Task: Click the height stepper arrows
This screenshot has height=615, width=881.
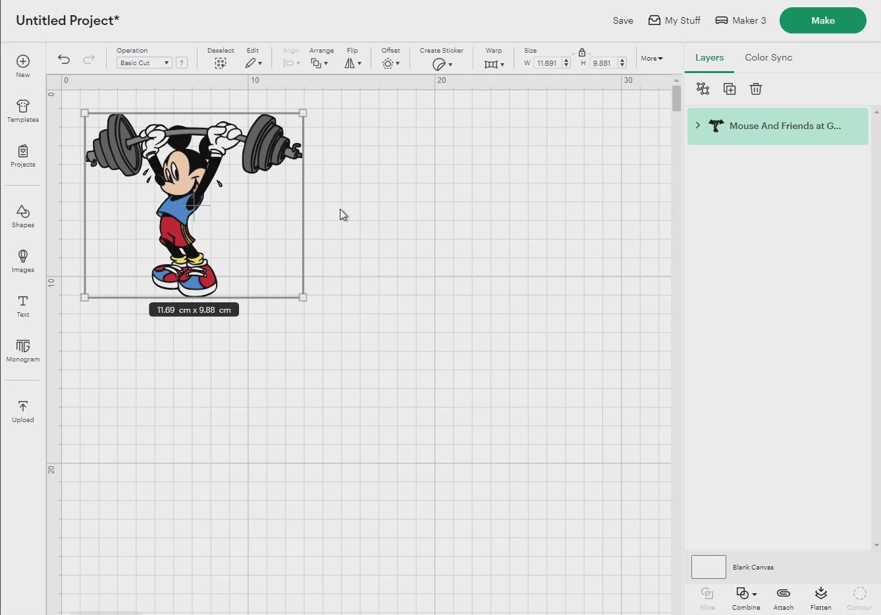Action: click(x=622, y=63)
